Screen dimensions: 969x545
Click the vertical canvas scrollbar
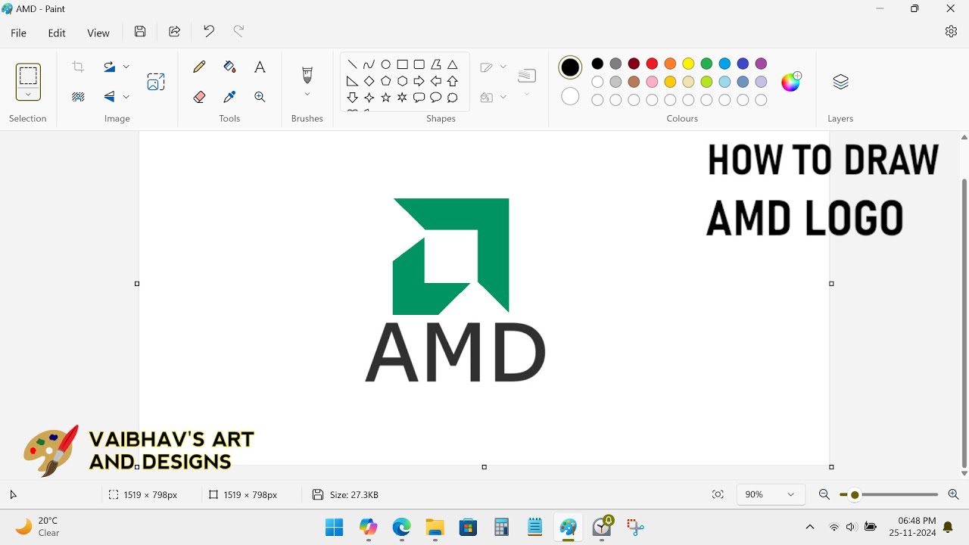[x=964, y=324]
